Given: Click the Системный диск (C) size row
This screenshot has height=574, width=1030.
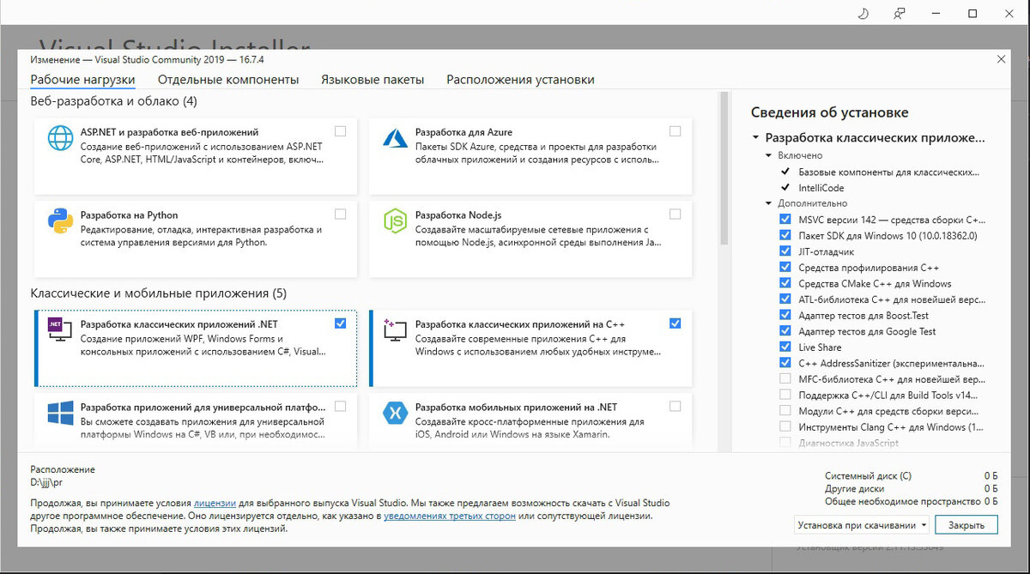Looking at the screenshot, I should 911,476.
